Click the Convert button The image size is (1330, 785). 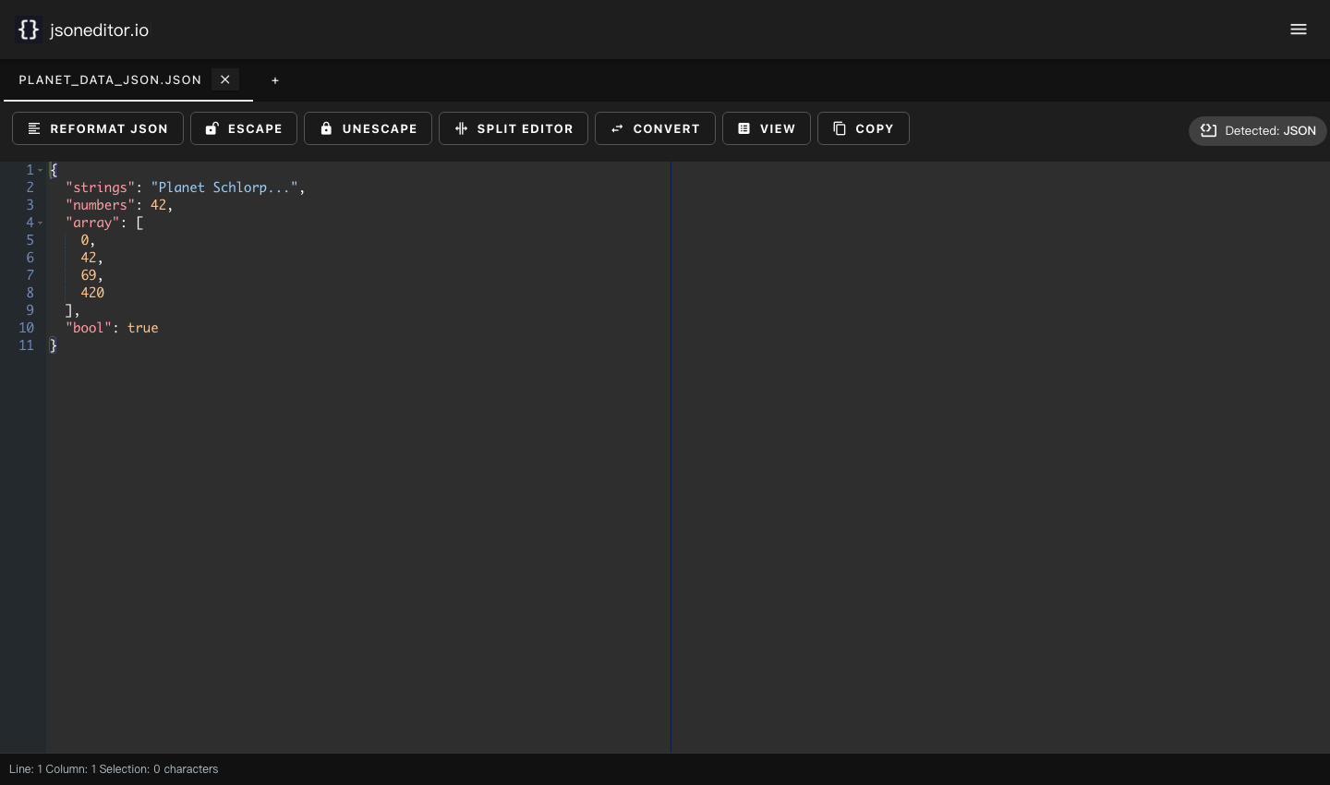tap(655, 128)
